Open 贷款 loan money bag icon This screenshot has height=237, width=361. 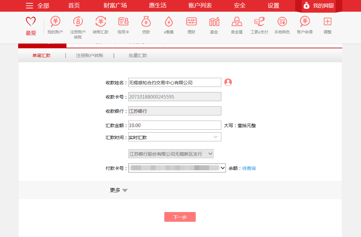click(x=146, y=21)
